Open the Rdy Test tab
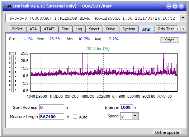The height and width of the screenshot is (137, 189). pos(166,29)
